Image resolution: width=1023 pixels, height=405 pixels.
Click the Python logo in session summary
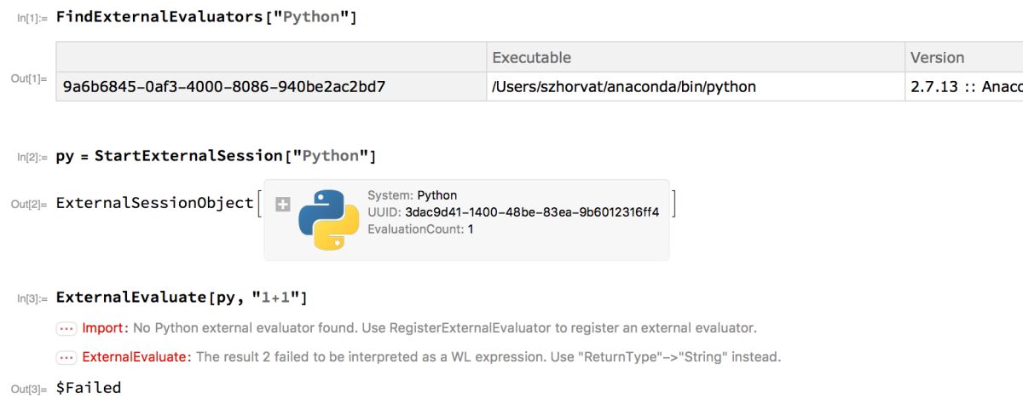(328, 219)
